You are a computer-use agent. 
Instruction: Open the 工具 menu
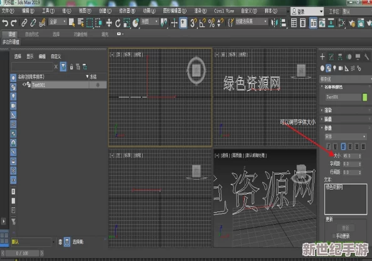48,11
